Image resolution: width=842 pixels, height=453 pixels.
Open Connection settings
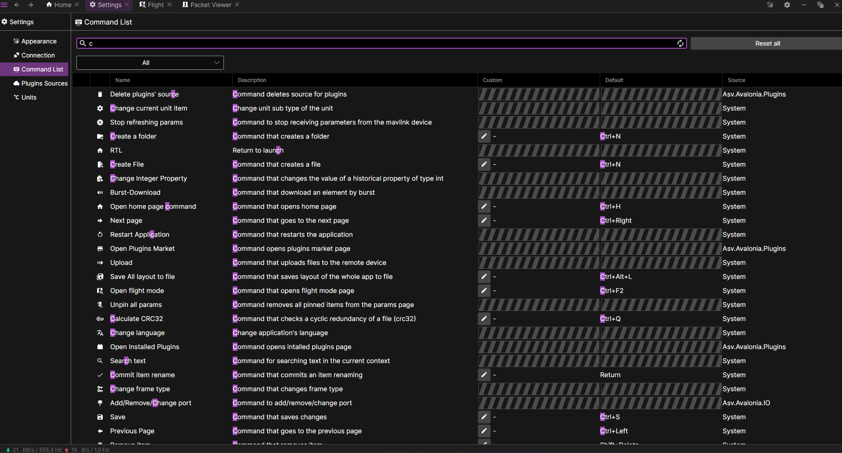click(x=35, y=55)
